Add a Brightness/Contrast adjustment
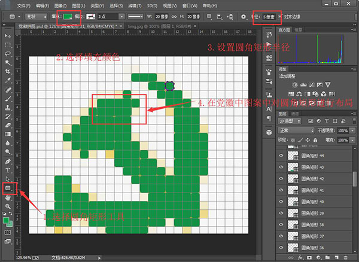The image size is (359, 262). pyautogui.click(x=295, y=85)
